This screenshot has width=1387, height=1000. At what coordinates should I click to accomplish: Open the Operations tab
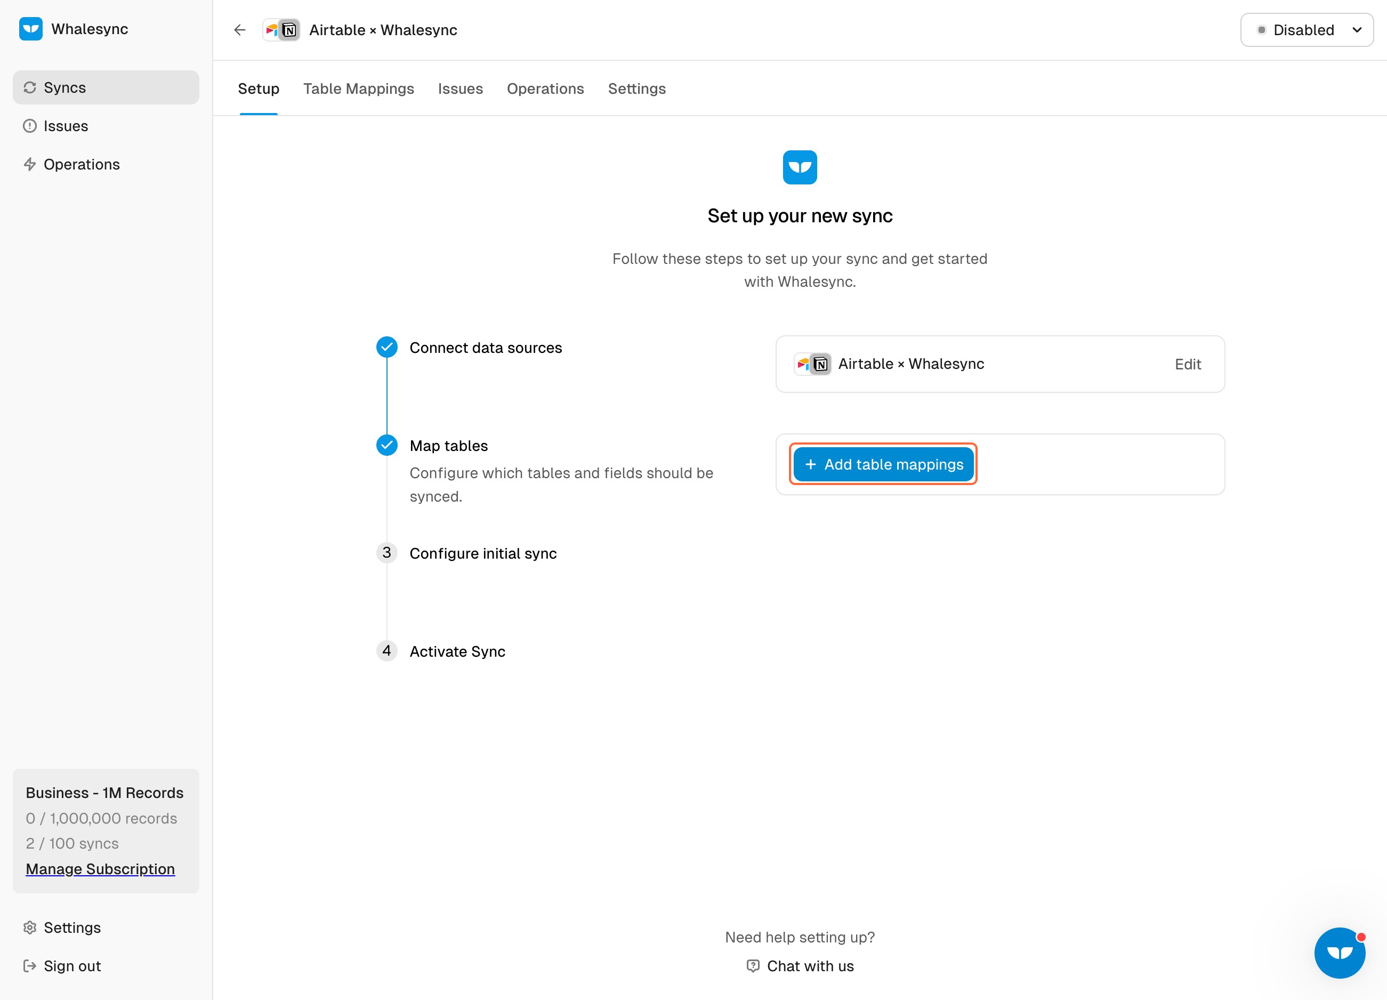tap(545, 88)
